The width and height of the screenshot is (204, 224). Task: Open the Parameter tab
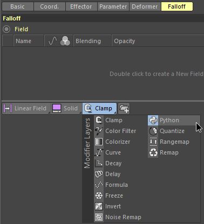[113, 6]
